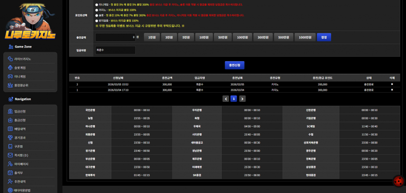
Task: Choose the 카지노 bonus radio button
Action: click(97, 10)
